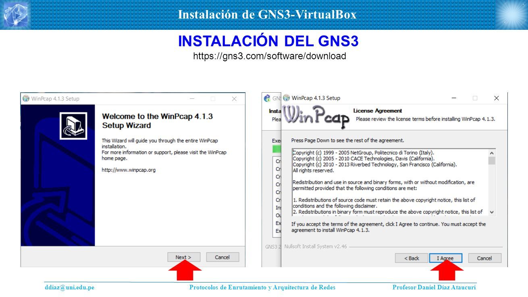The width and height of the screenshot is (528, 297).
Task: Click 'Protocolos de Enrutamiento y Arquitectura de Redes' text
Action: [262, 287]
